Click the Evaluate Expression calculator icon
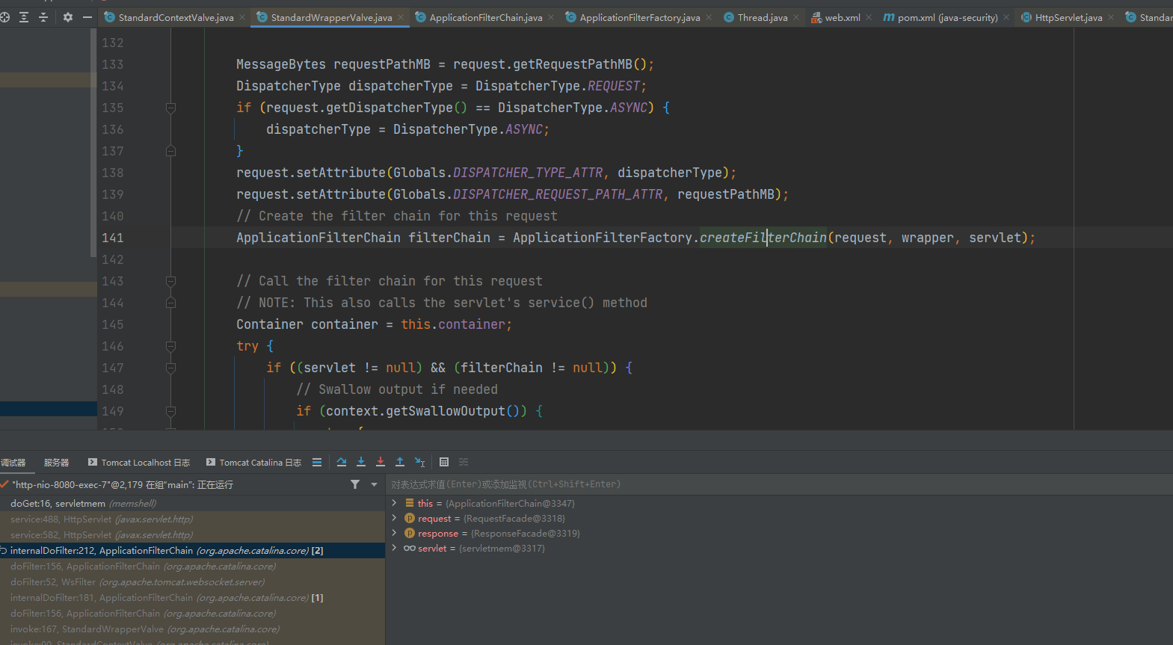This screenshot has height=645, width=1173. pos(444,462)
